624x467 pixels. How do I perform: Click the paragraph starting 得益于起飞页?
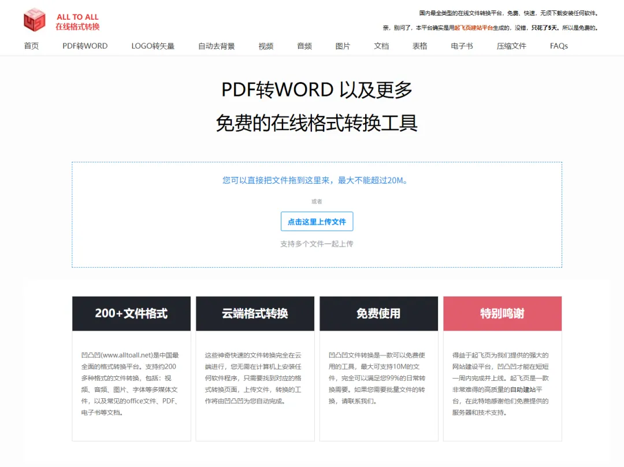coord(500,384)
